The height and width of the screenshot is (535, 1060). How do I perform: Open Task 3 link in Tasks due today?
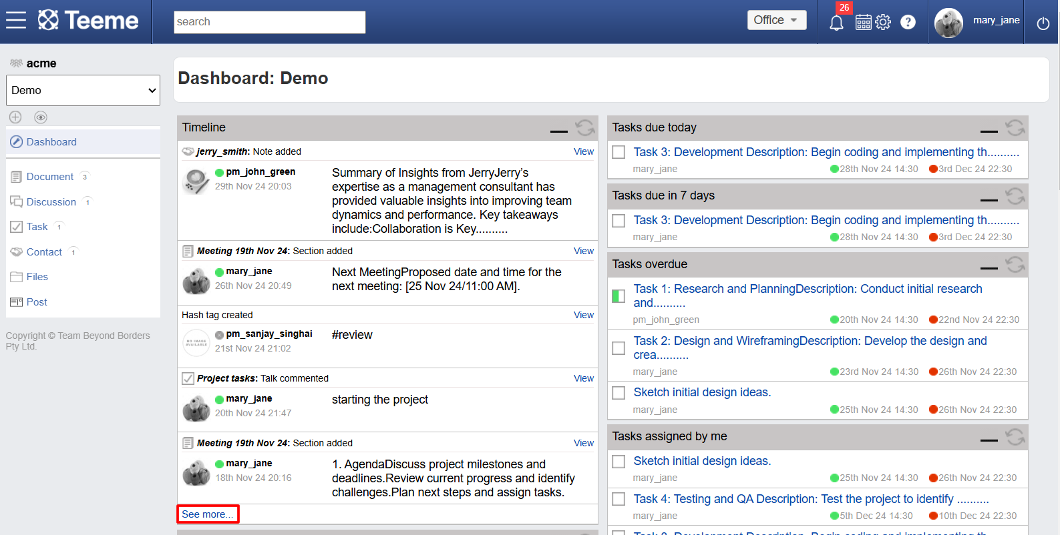826,152
